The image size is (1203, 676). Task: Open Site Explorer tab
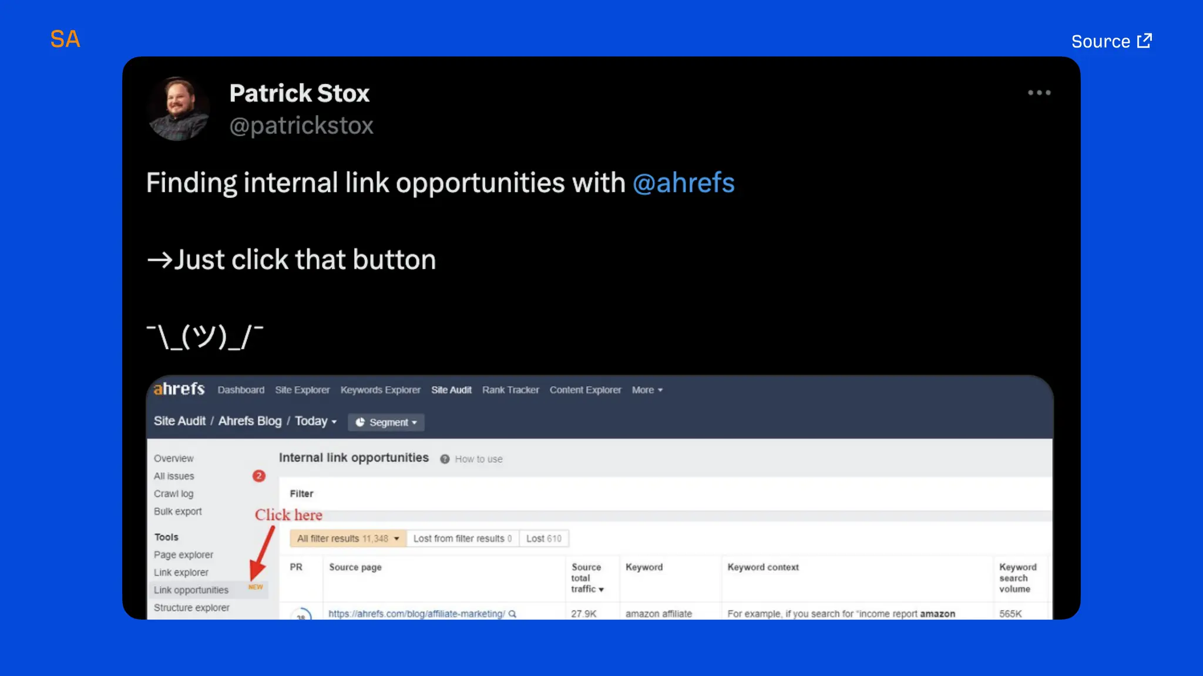tap(303, 390)
